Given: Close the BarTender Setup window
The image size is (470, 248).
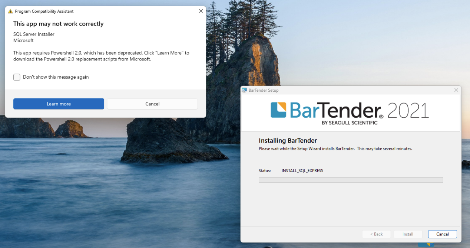Looking at the screenshot, I should (x=456, y=90).
